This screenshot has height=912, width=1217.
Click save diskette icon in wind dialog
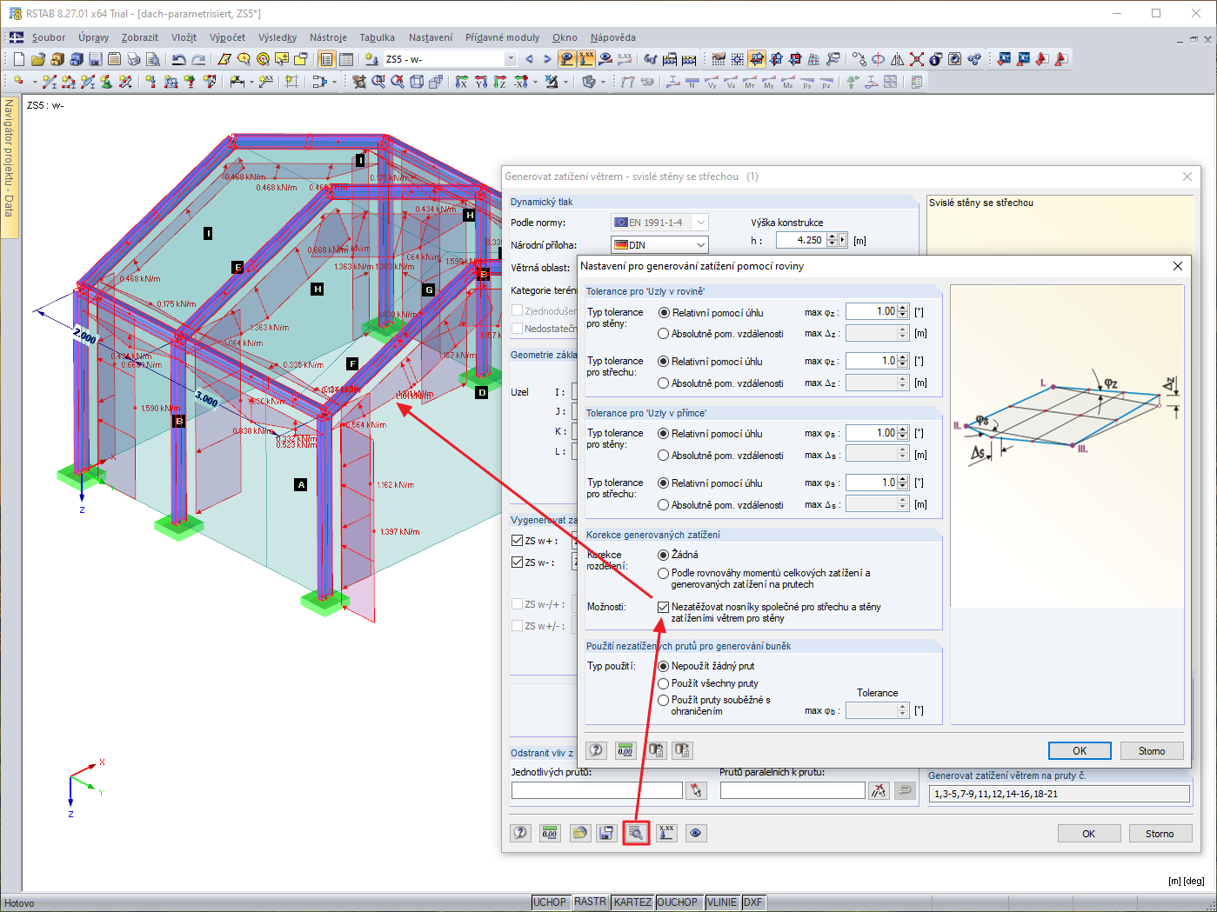(x=606, y=833)
